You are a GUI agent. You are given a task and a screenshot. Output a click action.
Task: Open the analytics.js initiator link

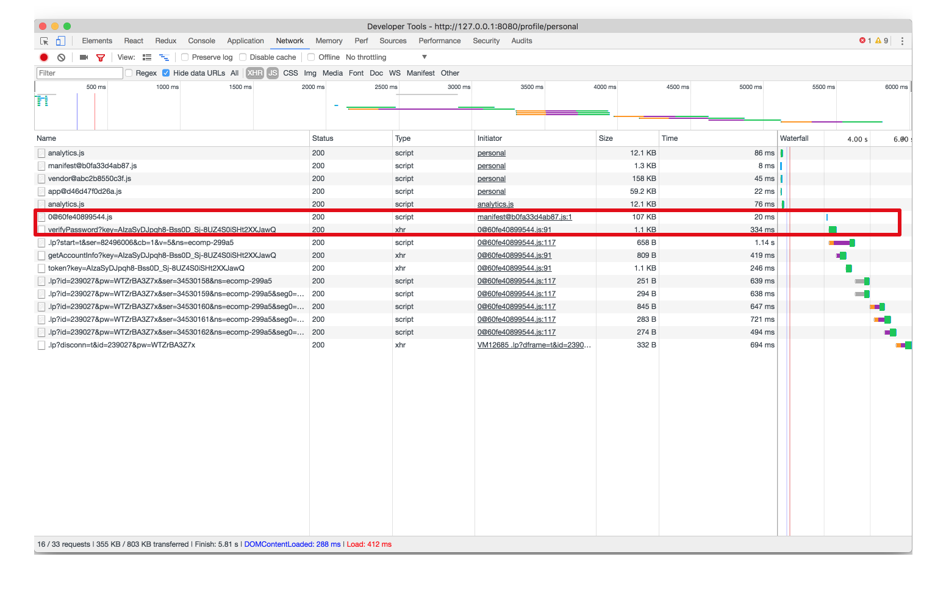pos(495,204)
